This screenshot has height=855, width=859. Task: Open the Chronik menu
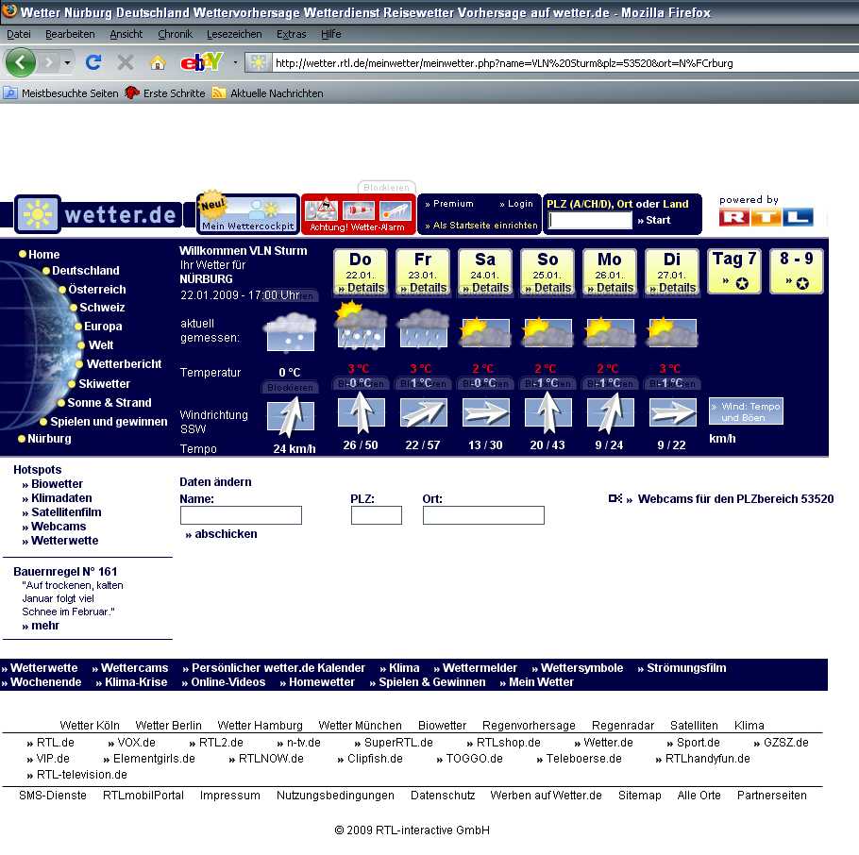pyautogui.click(x=175, y=34)
